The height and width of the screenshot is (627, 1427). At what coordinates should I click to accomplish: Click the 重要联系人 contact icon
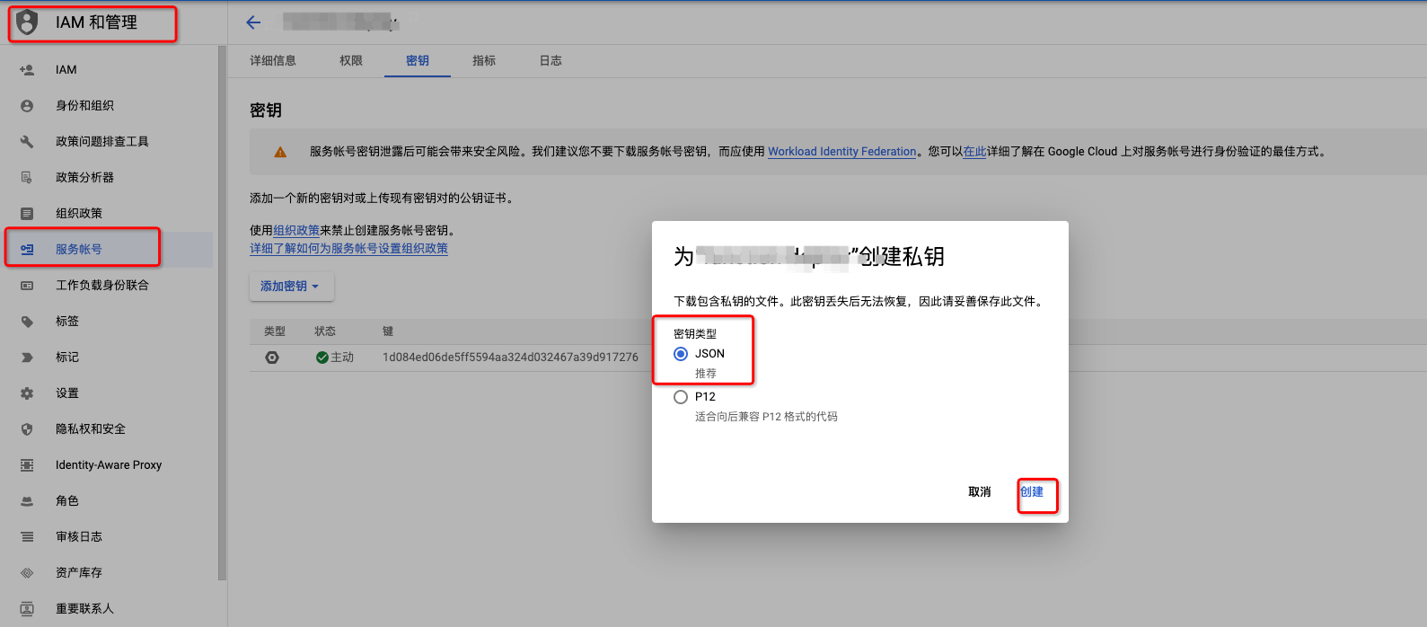[x=27, y=608]
